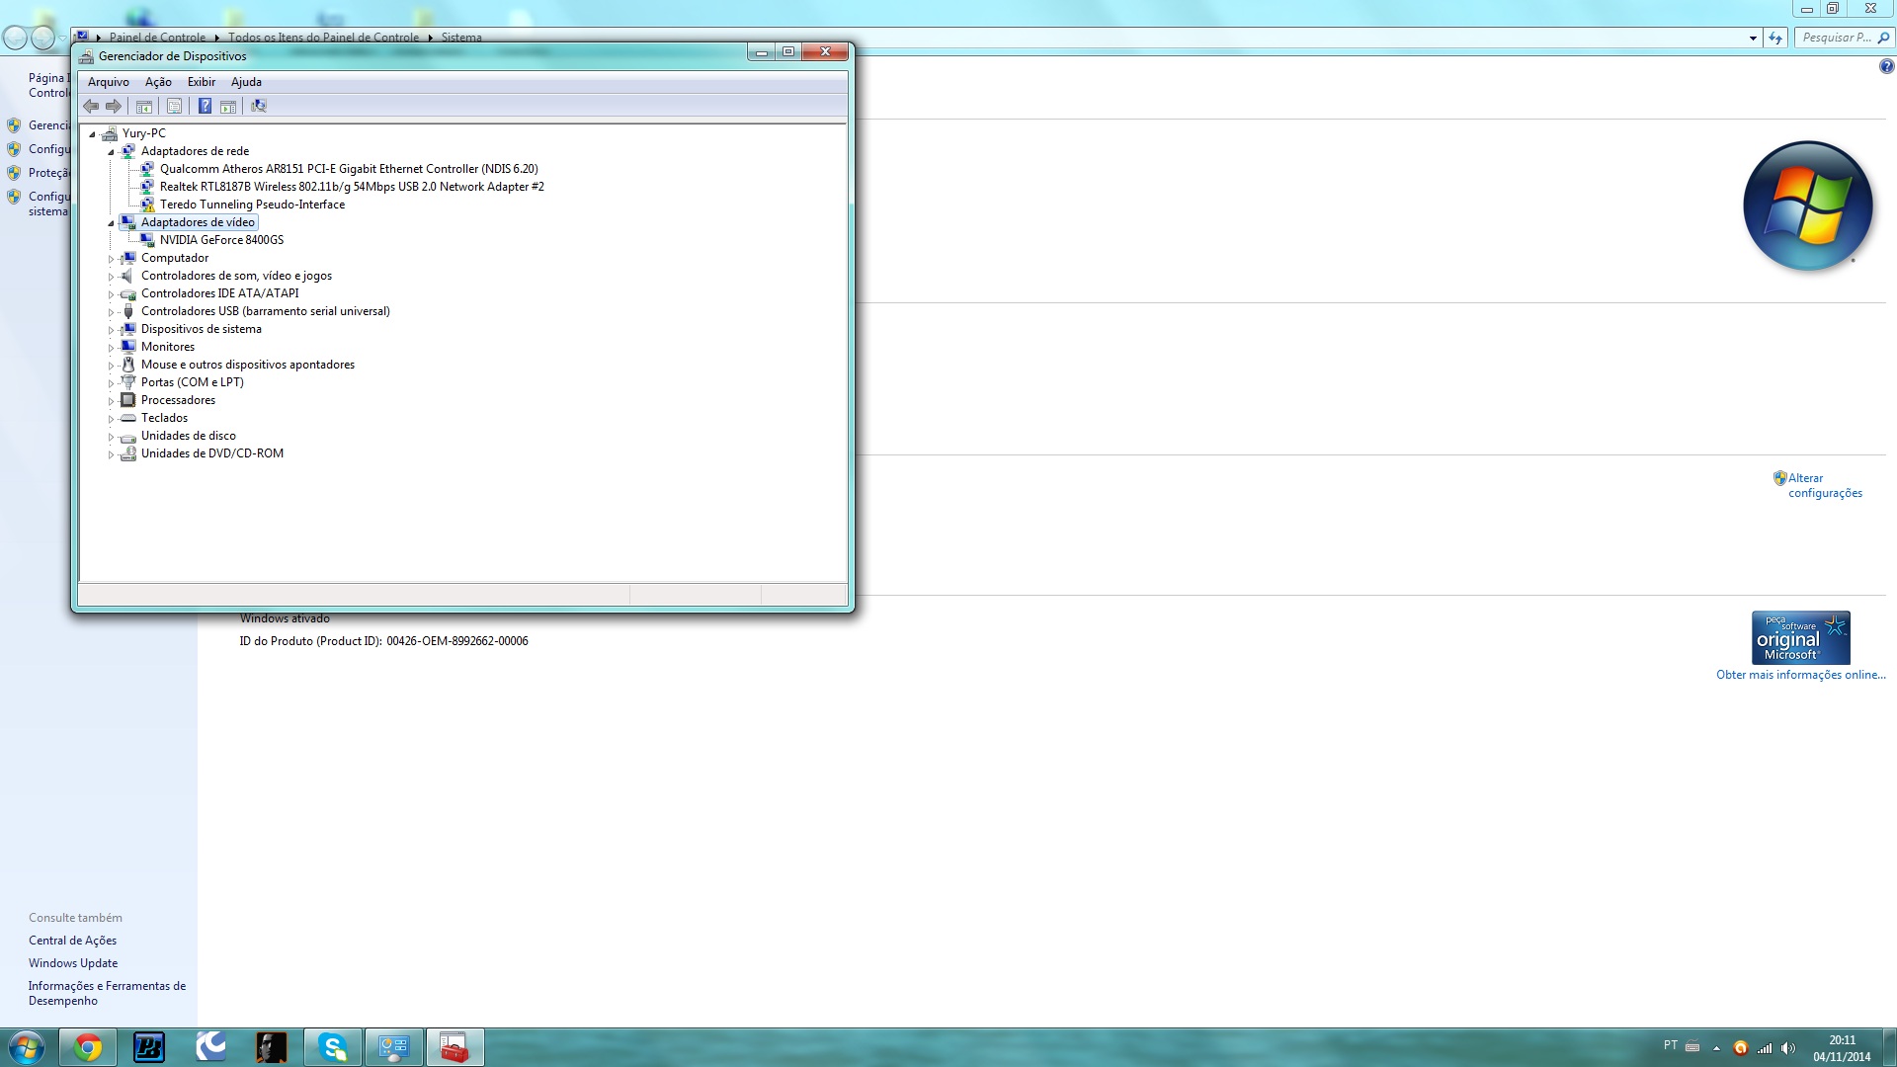Screen dimensions: 1897x1067
Task: Expand Controladores USB category
Action: pyautogui.click(x=111, y=312)
